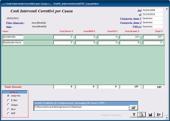Click the CostoFM € column header

pyautogui.click(x=112, y=31)
